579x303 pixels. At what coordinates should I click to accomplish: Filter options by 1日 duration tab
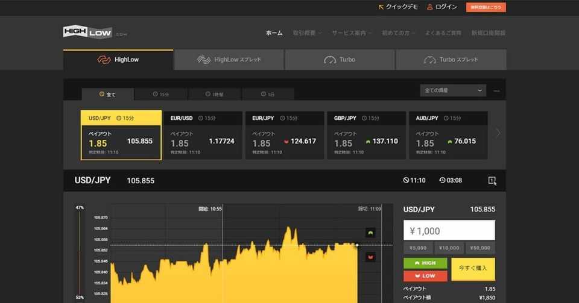coord(268,94)
